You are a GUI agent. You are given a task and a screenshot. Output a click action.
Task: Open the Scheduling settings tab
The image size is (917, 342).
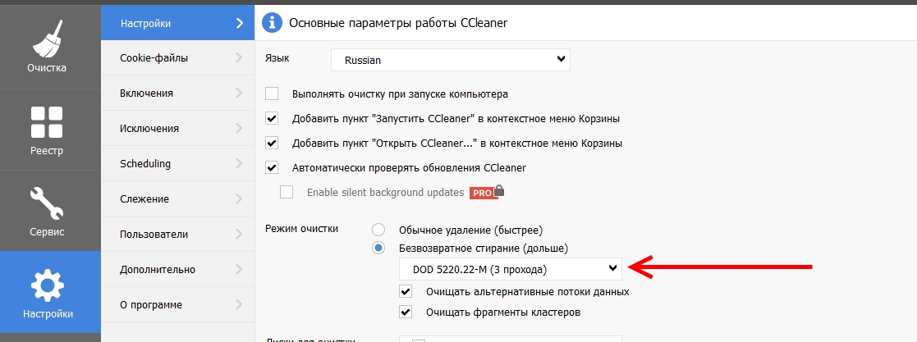coord(178,163)
